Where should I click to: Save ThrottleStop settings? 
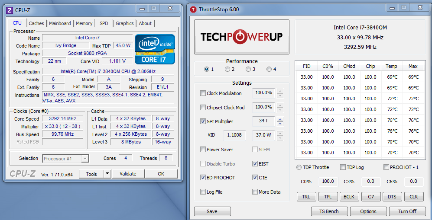click(212, 211)
